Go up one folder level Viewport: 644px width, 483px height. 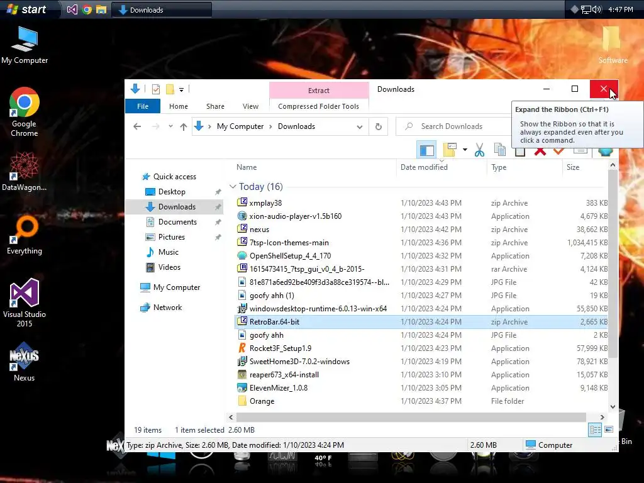point(184,126)
